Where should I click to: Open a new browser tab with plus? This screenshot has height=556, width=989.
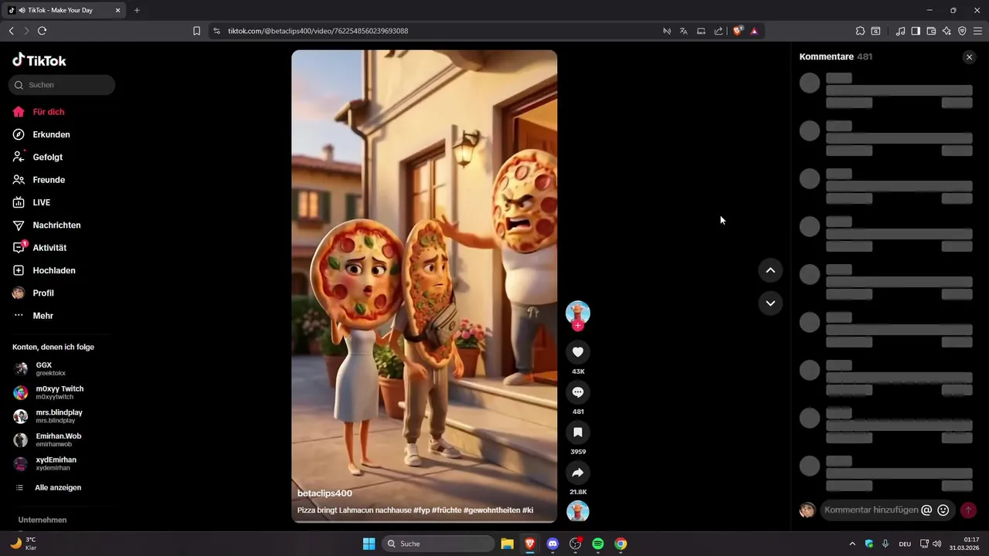coord(137,10)
